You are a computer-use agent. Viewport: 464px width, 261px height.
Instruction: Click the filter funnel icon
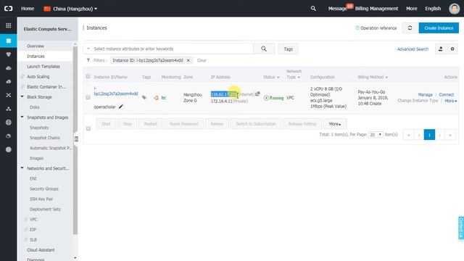click(x=88, y=60)
